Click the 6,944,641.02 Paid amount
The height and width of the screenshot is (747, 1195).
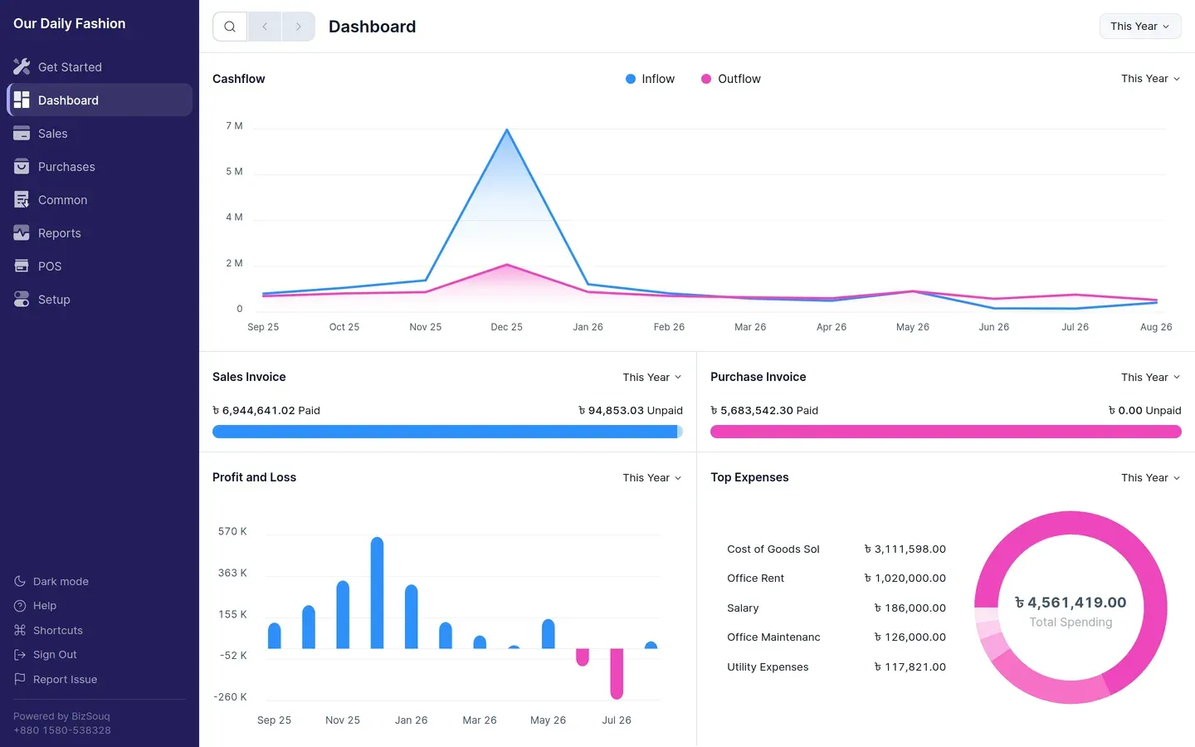266,410
